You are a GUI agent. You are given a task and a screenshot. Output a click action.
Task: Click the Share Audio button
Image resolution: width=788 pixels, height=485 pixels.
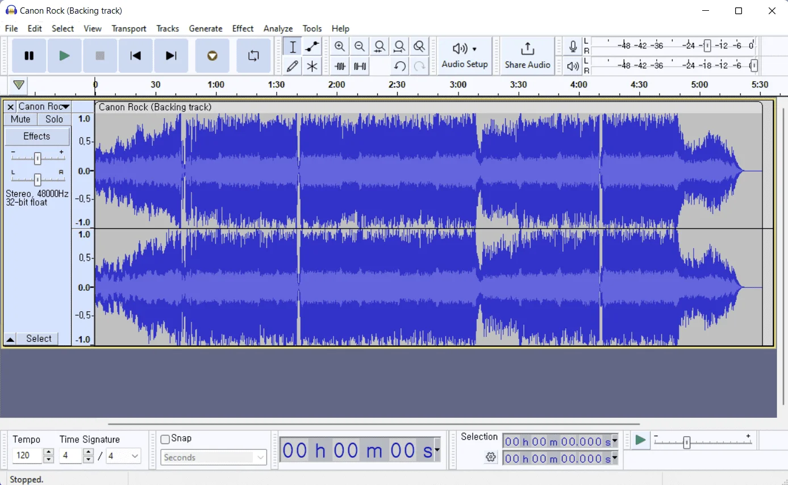[x=527, y=56]
